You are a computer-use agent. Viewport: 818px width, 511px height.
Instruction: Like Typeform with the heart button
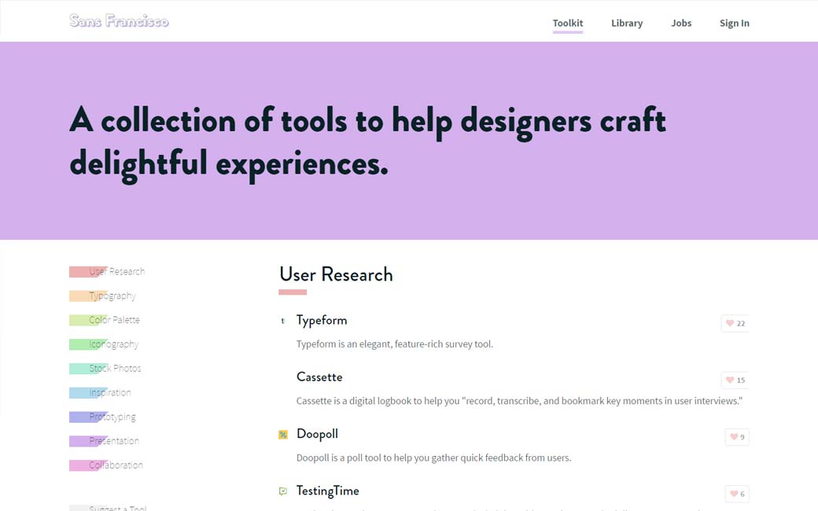[x=735, y=323]
